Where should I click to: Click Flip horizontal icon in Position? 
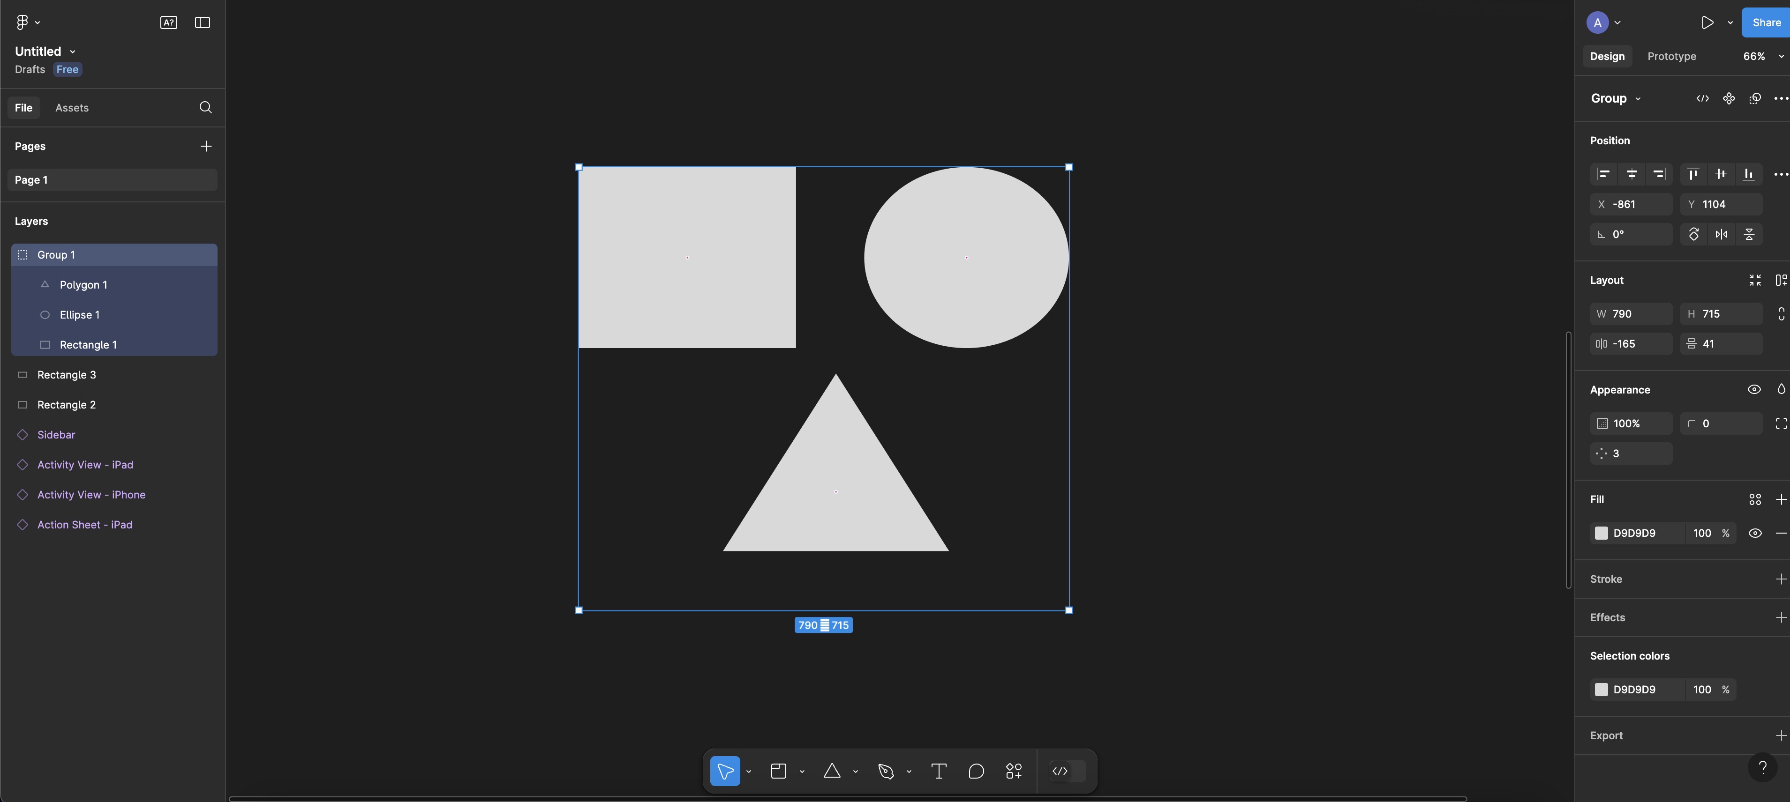point(1721,235)
